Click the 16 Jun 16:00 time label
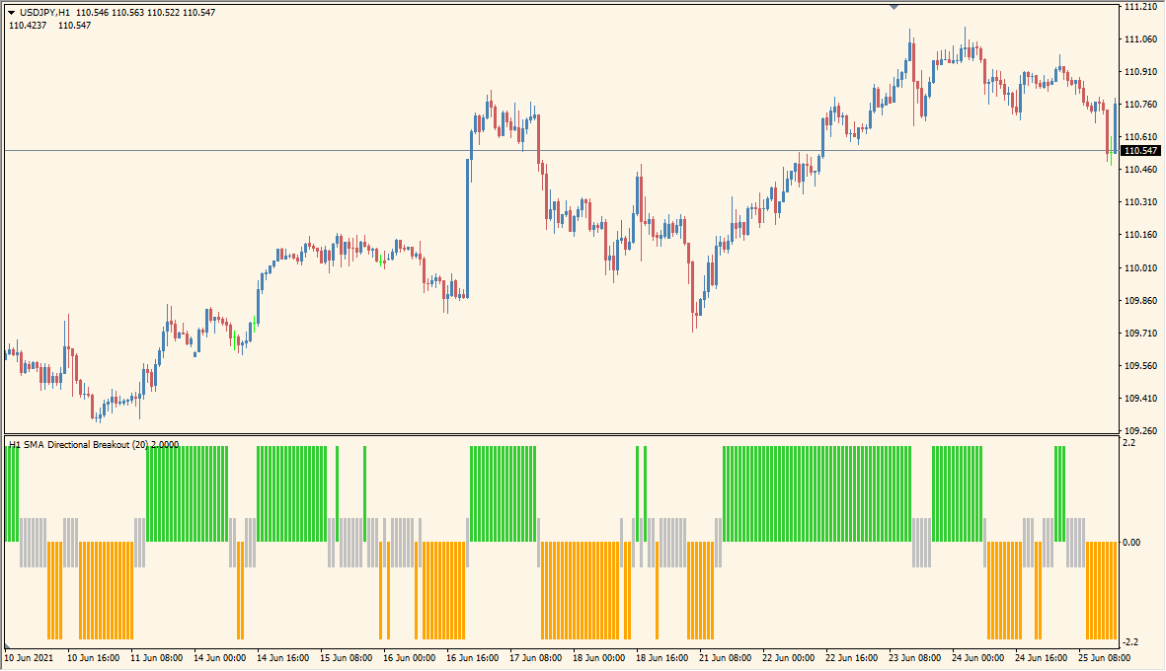The width and height of the screenshot is (1166, 671). tap(472, 657)
